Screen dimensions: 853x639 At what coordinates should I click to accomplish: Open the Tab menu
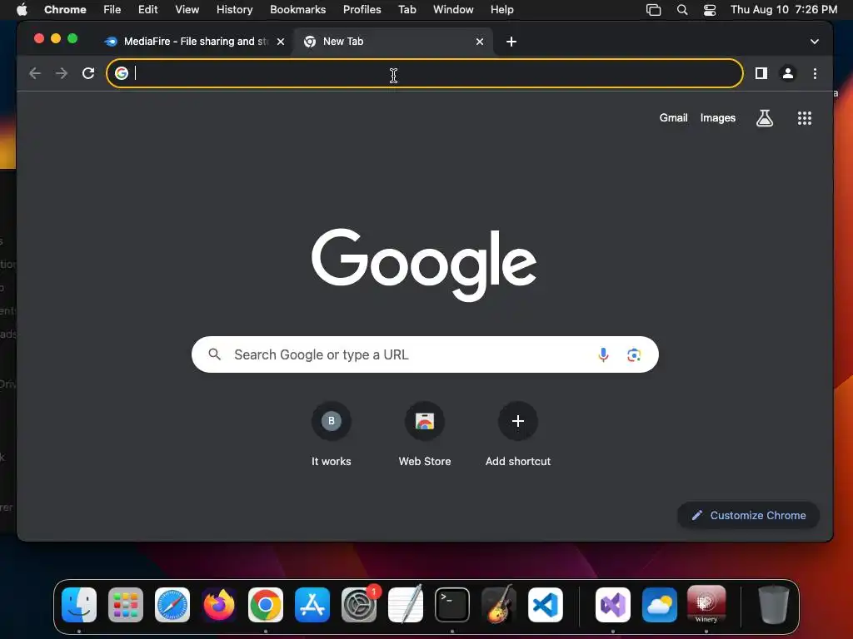tap(407, 10)
